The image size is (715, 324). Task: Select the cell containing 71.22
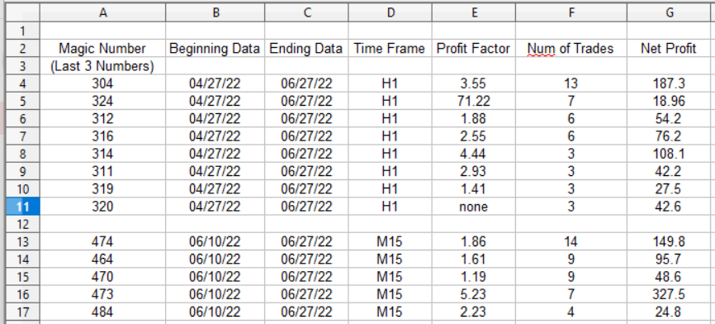[x=474, y=101]
